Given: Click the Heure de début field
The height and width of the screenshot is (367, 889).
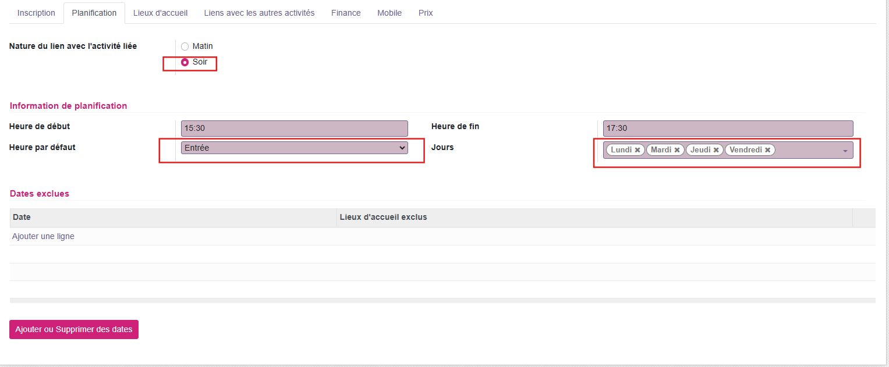Looking at the screenshot, I should [x=294, y=129].
